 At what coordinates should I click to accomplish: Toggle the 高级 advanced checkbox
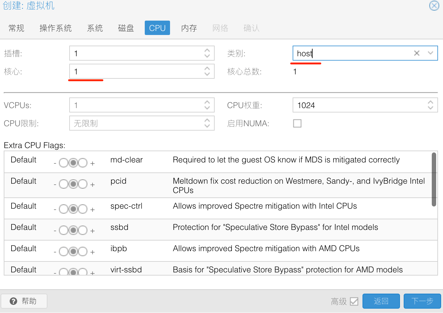pyautogui.click(x=354, y=301)
